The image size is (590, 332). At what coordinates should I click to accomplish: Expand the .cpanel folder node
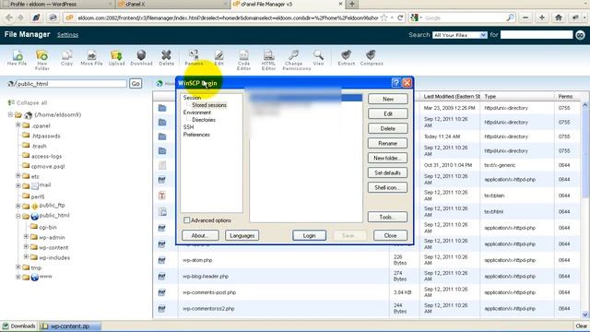pyautogui.click(x=18, y=125)
